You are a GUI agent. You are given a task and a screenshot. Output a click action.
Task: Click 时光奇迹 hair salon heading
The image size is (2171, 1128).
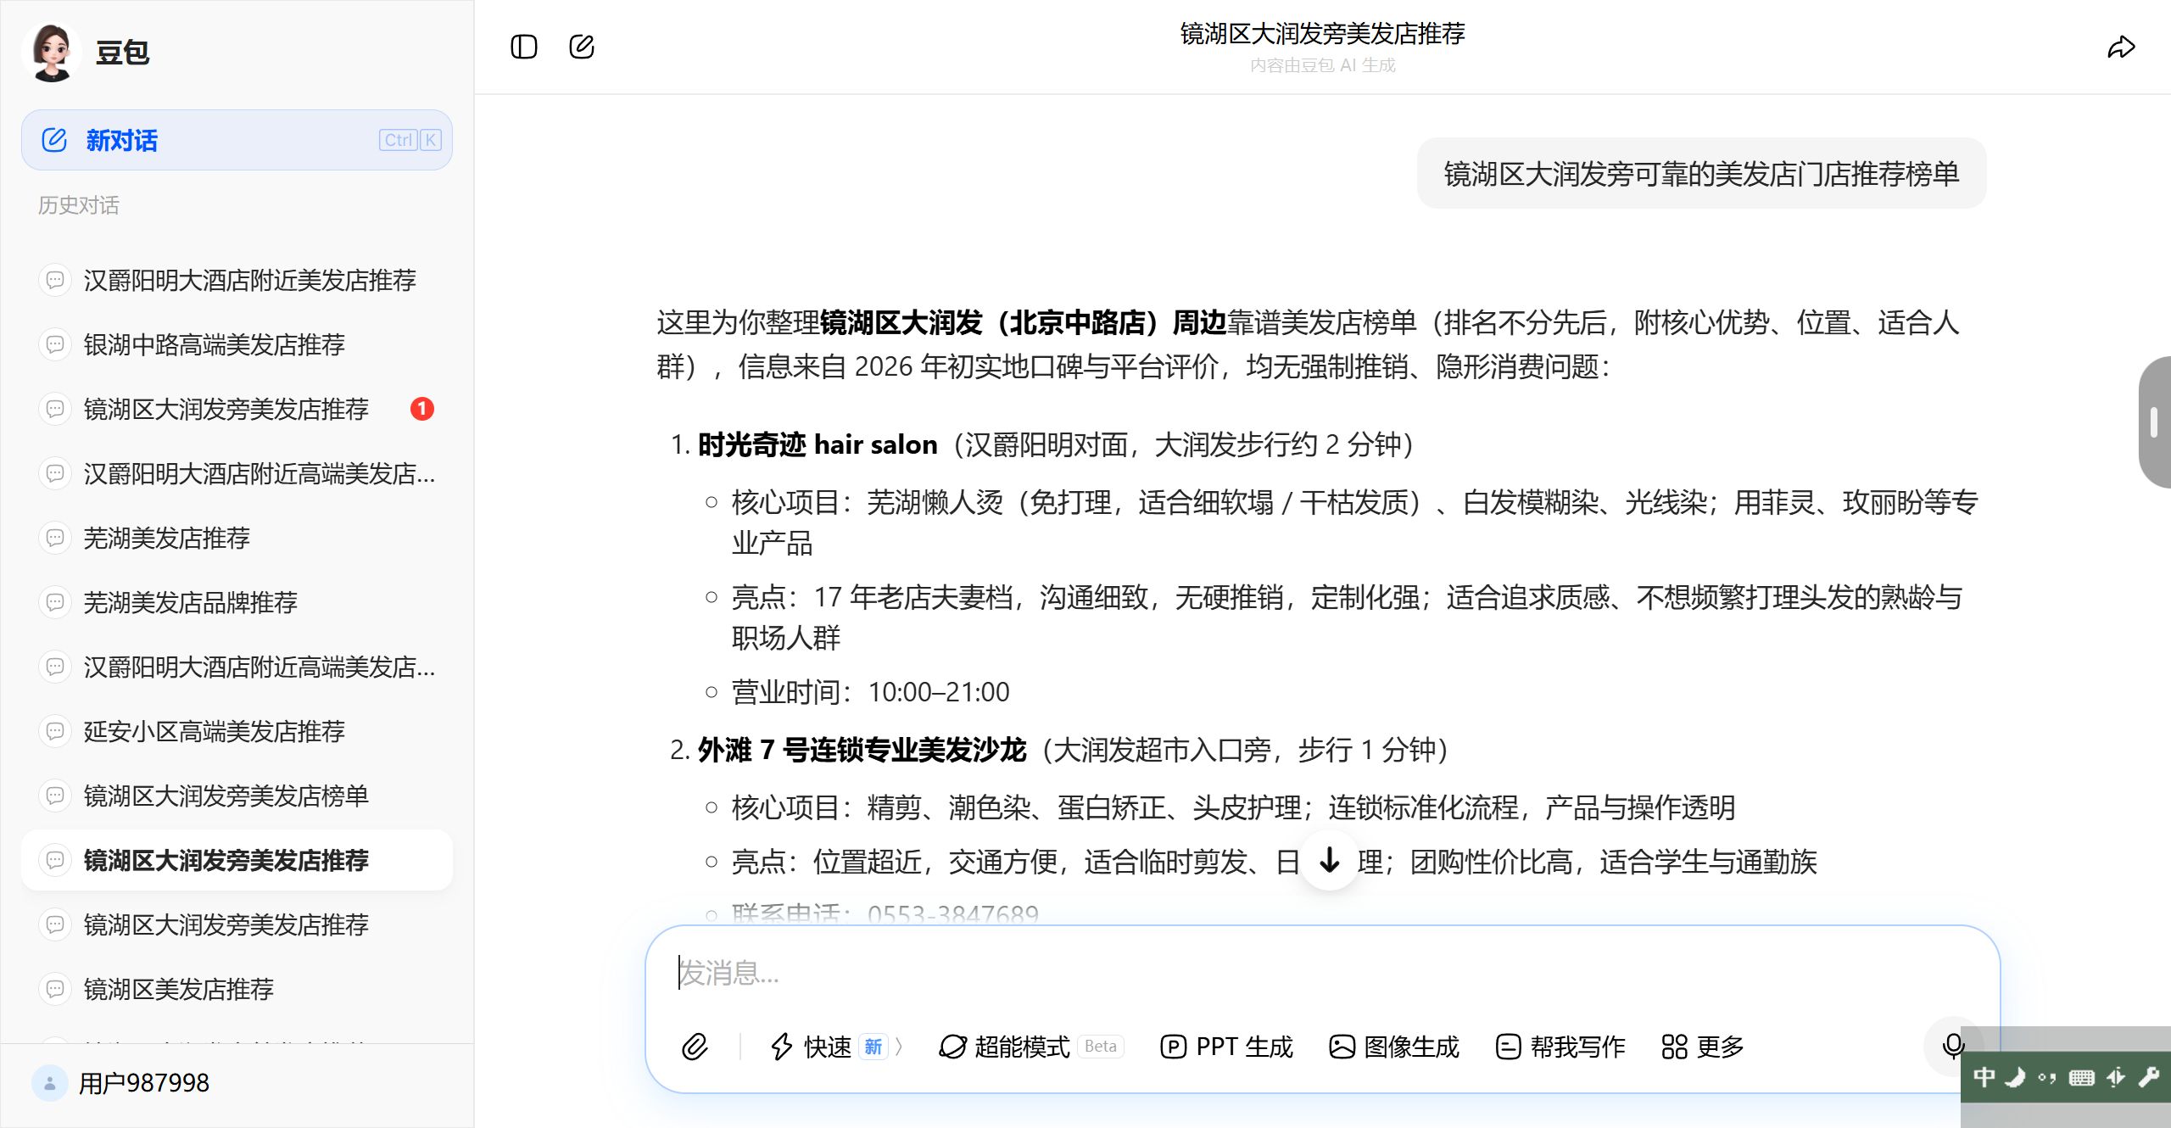[x=818, y=444]
